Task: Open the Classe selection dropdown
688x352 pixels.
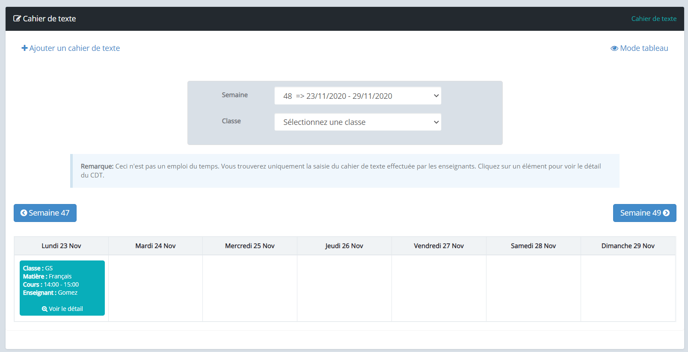Action: (x=357, y=122)
